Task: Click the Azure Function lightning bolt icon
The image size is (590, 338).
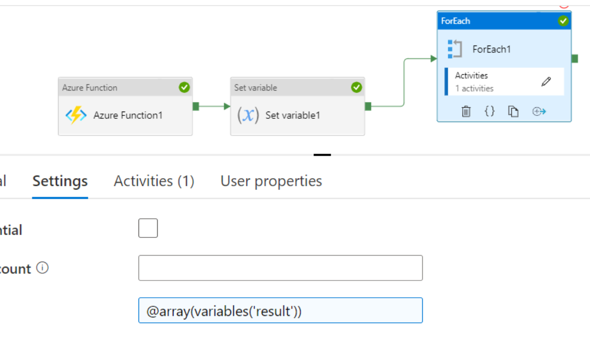Action: point(76,115)
